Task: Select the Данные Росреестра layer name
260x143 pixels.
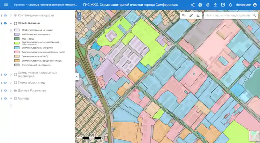Action: coord(32,90)
